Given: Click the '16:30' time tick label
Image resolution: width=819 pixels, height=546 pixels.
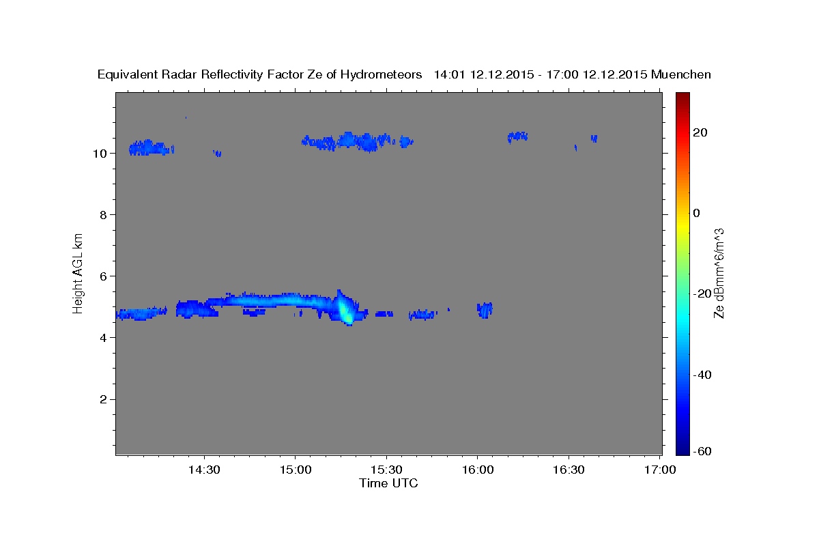Looking at the screenshot, I should pyautogui.click(x=569, y=470).
